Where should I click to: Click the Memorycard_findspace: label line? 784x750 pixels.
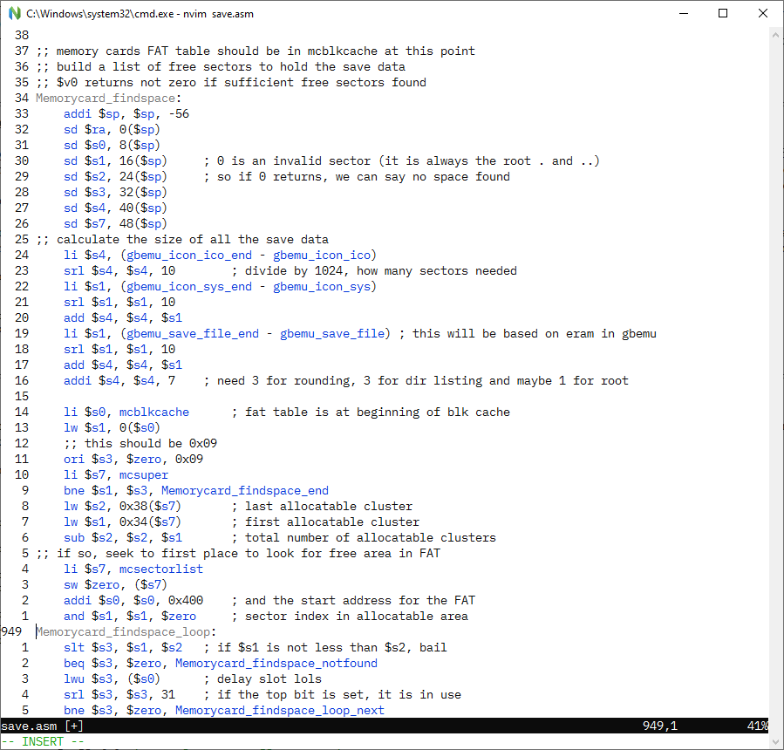pyautogui.click(x=108, y=98)
